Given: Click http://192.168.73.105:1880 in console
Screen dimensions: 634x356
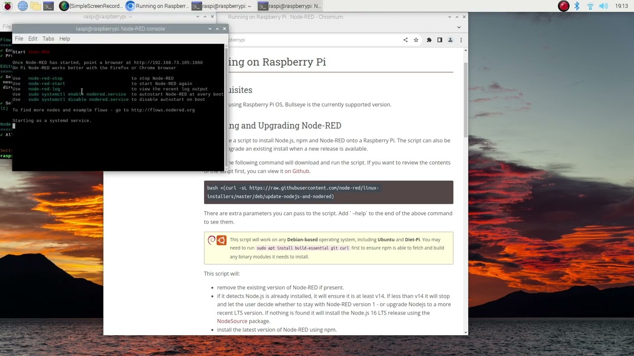Looking at the screenshot, I should pyautogui.click(x=168, y=62).
